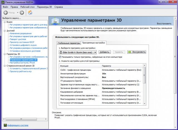
Task: Open the Правка menu
Action: point(14,7)
